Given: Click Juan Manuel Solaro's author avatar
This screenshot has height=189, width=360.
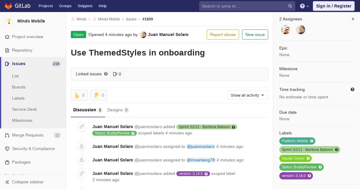Looking at the screenshot, I should (143, 34).
